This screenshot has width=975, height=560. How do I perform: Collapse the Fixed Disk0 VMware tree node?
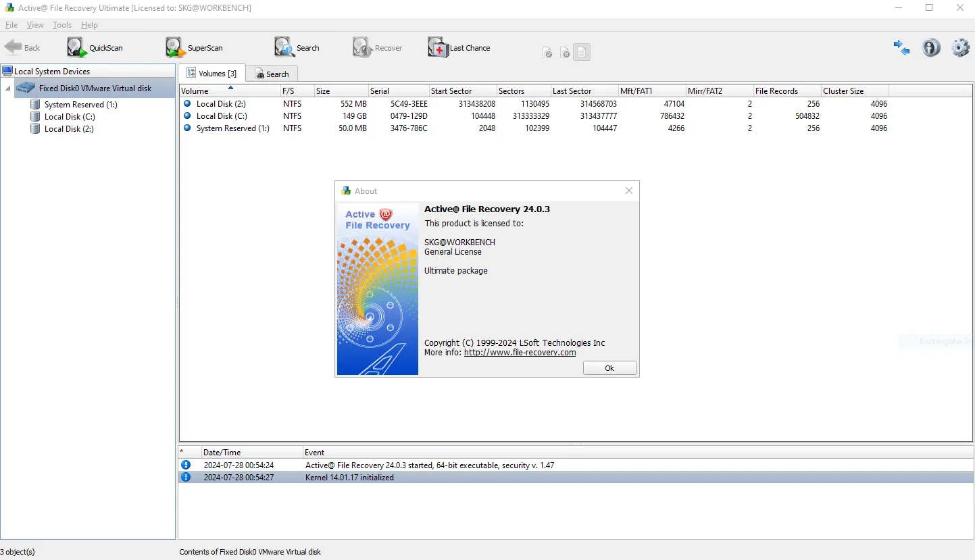[8, 88]
